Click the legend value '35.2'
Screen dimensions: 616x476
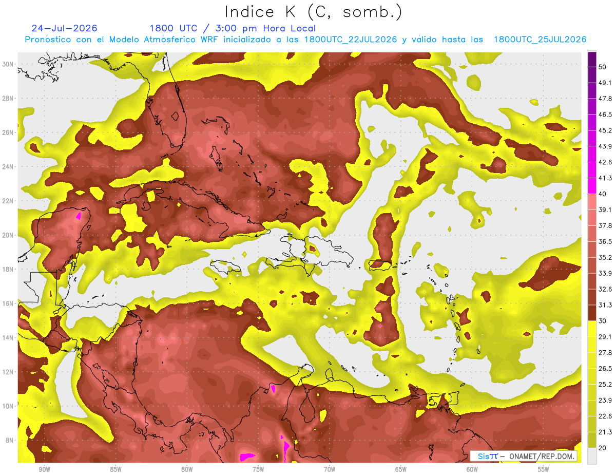pyautogui.click(x=605, y=257)
